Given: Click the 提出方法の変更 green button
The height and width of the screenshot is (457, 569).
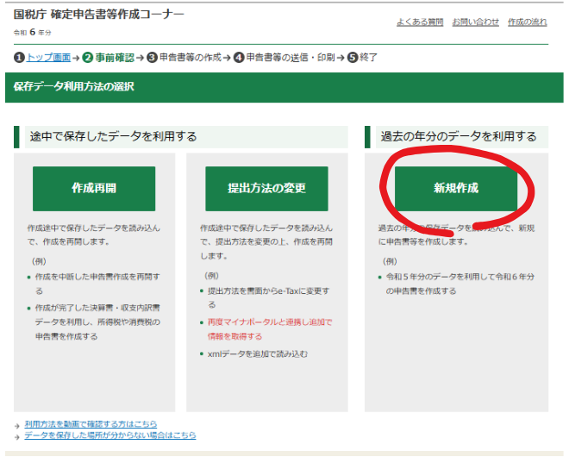Looking at the screenshot, I should (266, 189).
